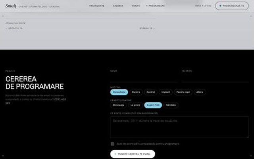
Task: Select the Implant reason chip
Action: (x=165, y=92)
